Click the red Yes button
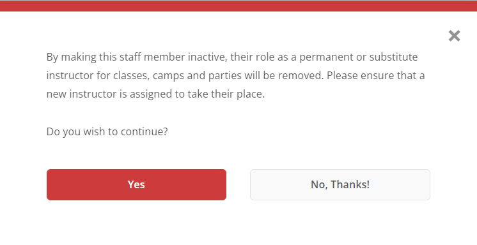477x245 pixels. 136,184
